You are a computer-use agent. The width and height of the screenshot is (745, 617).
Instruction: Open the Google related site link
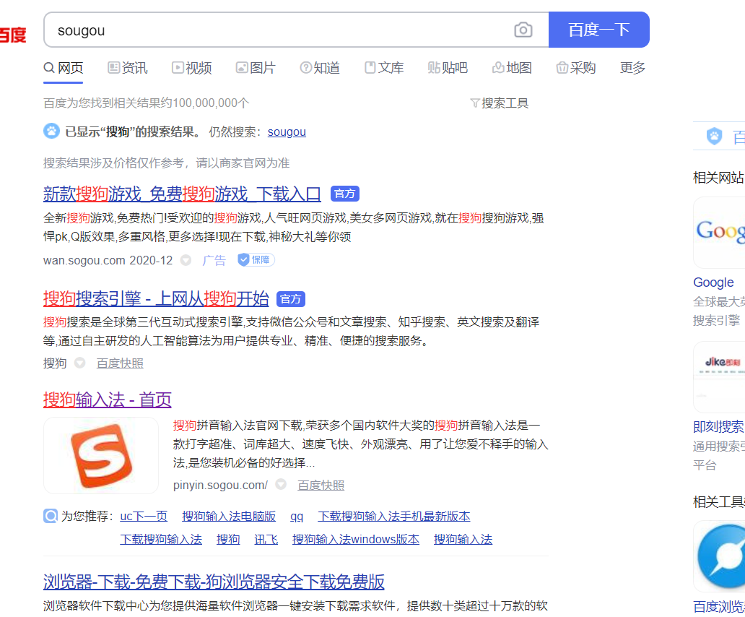(713, 282)
